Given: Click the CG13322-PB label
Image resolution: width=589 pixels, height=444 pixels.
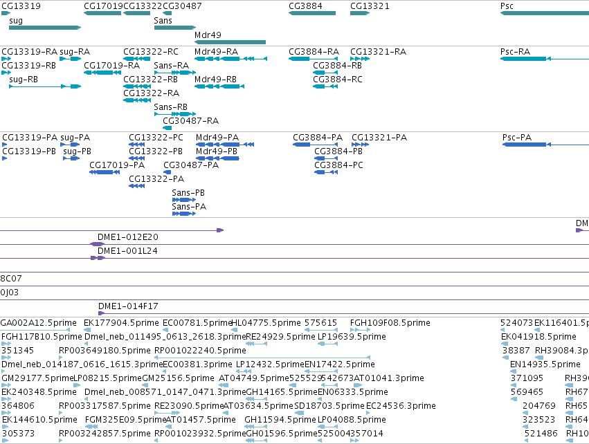Looking at the screenshot, I should (156, 151).
